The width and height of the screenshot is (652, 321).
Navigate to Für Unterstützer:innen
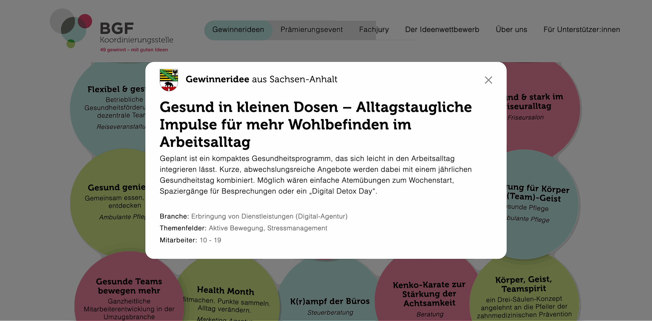[x=581, y=30]
